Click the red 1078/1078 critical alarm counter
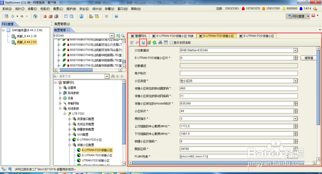322x174 pixels. 251,9
